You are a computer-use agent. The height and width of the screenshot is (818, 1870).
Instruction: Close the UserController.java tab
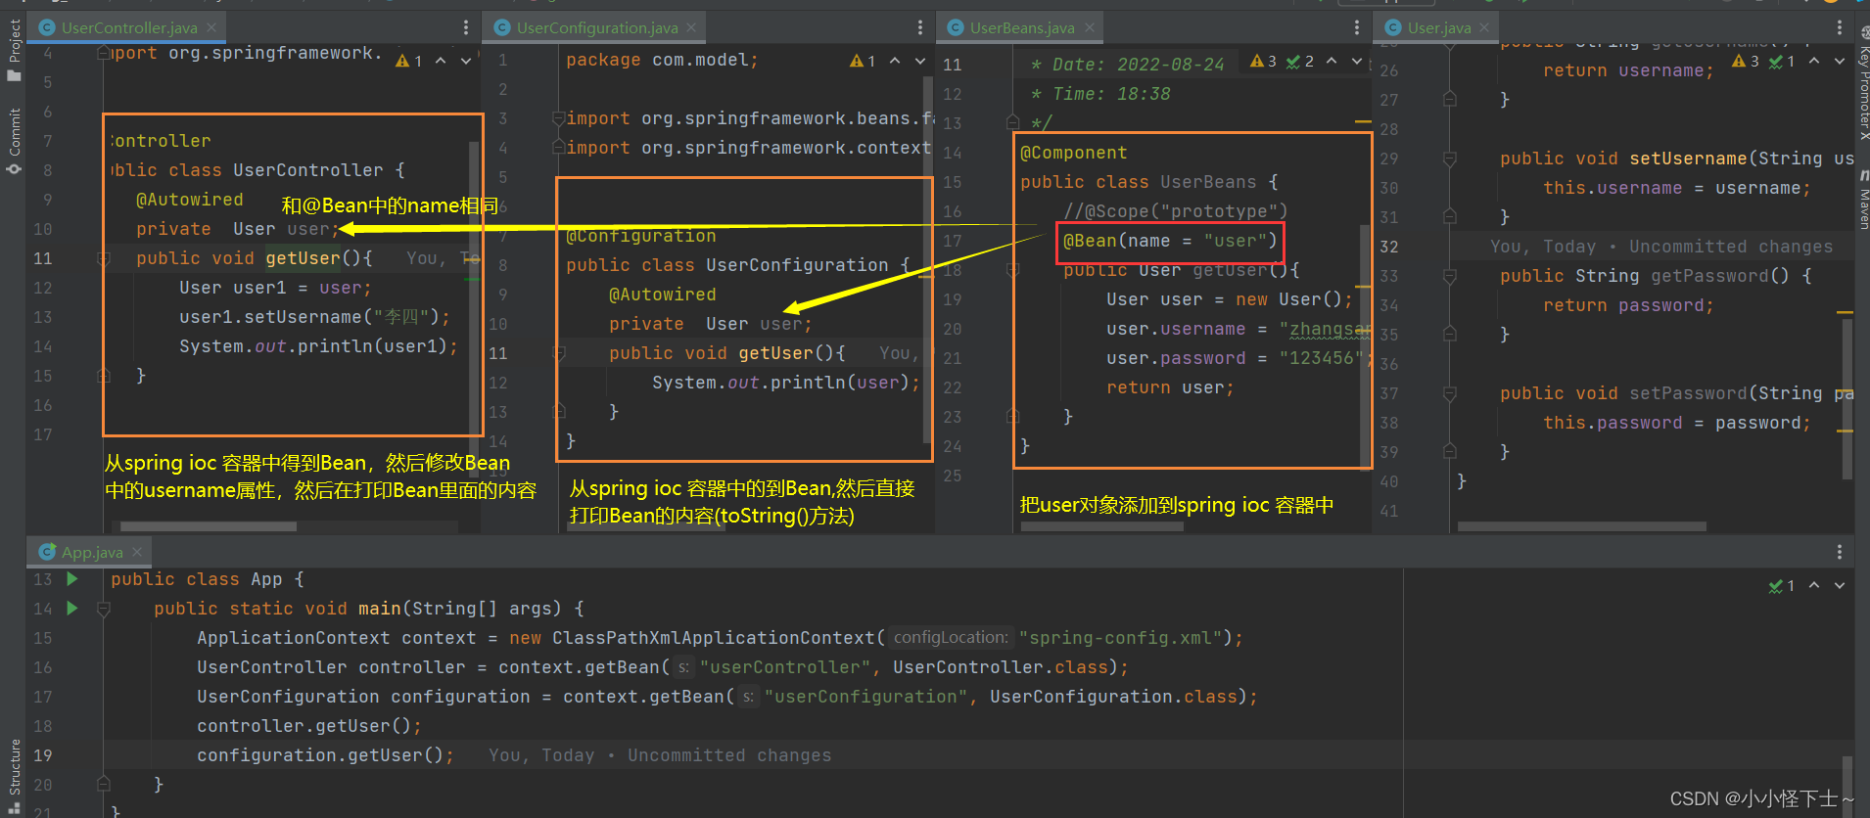point(211,27)
